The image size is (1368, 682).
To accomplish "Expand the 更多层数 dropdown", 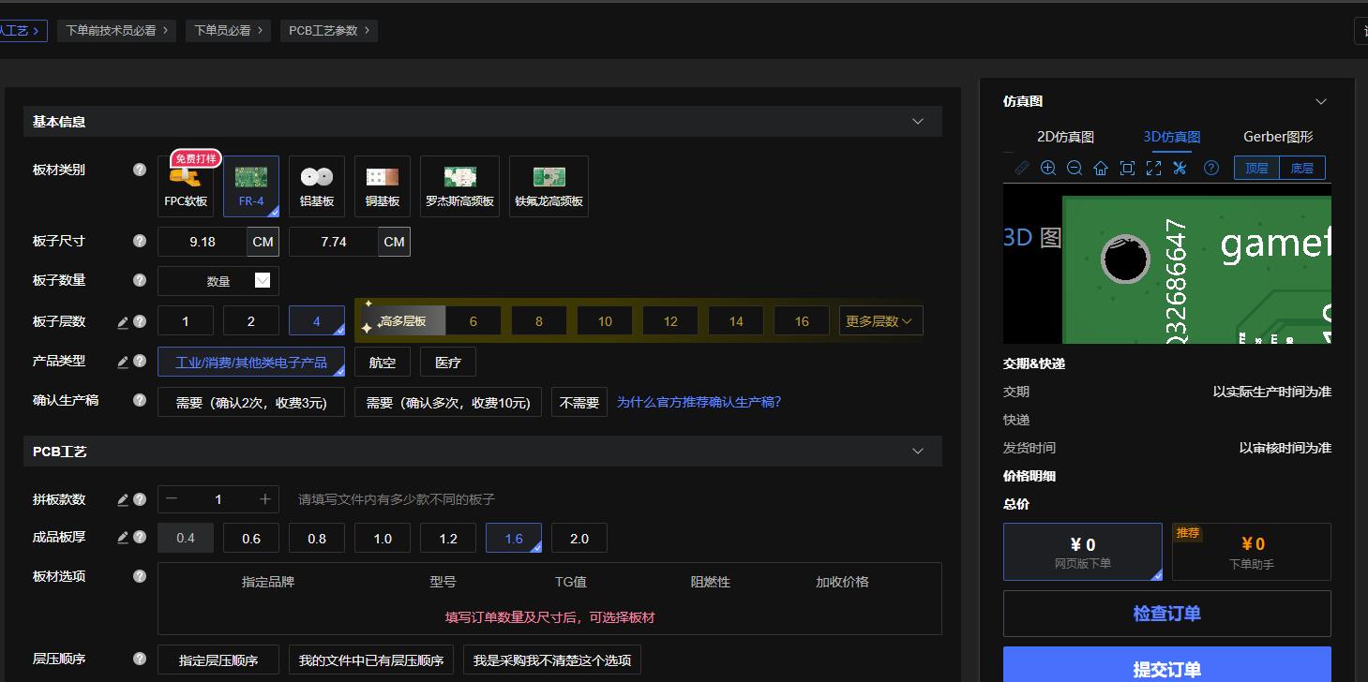I will [879, 321].
